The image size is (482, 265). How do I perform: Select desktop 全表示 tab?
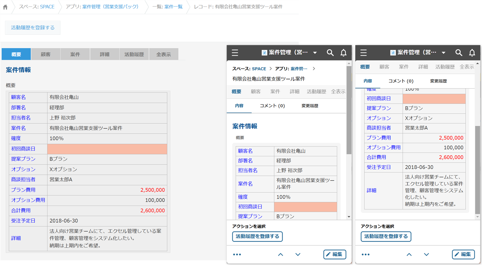163,54
